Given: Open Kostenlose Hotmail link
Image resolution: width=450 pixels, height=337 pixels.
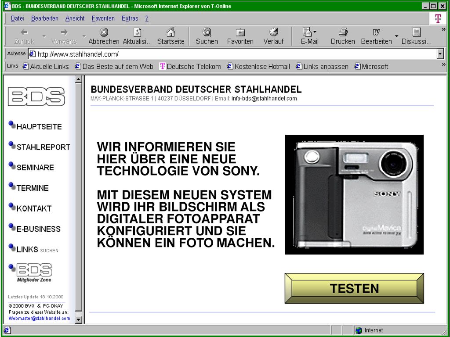Looking at the screenshot, I should (x=258, y=67).
